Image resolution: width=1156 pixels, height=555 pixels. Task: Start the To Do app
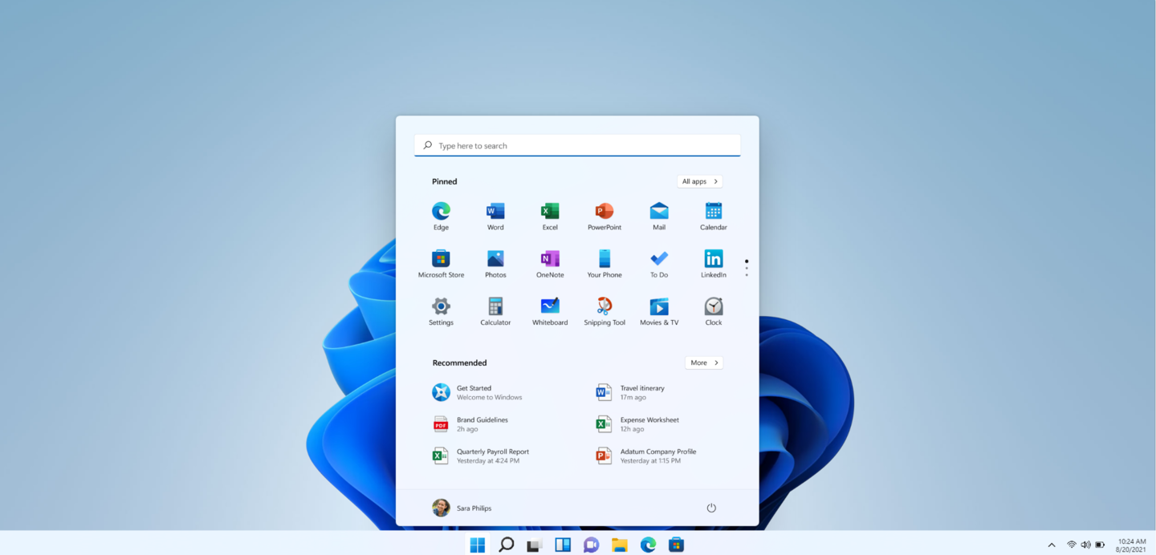tap(658, 261)
